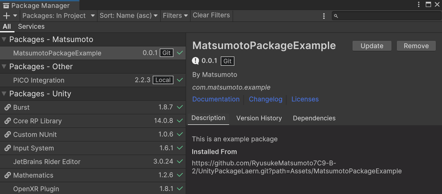442x194 pixels.
Task: Open the Services tab
Action: click(31, 26)
